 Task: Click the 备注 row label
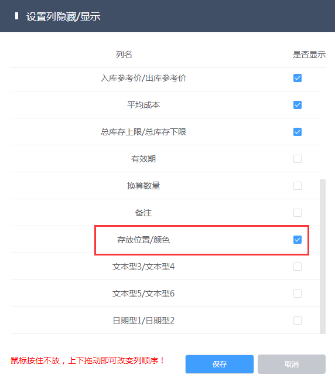[x=143, y=213]
